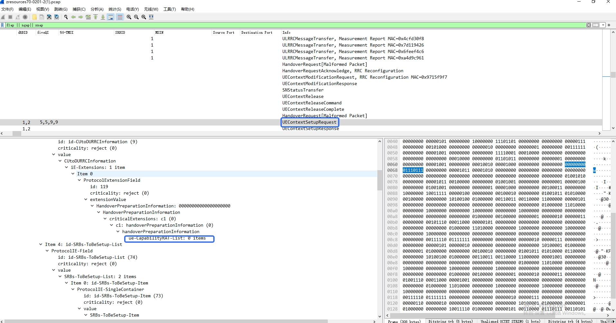This screenshot has height=323, width=616.
Task: Click the resize columns icon
Action: [x=151, y=17]
